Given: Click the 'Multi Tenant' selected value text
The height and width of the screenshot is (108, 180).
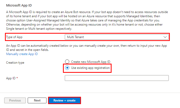Looking at the screenshot, I should coord(76,37).
